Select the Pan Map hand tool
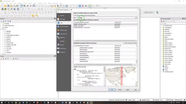The image size is (186, 104). click(x=22, y=6)
